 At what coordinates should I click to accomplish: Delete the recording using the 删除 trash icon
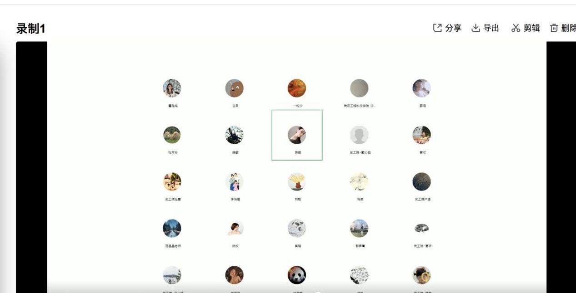(563, 28)
